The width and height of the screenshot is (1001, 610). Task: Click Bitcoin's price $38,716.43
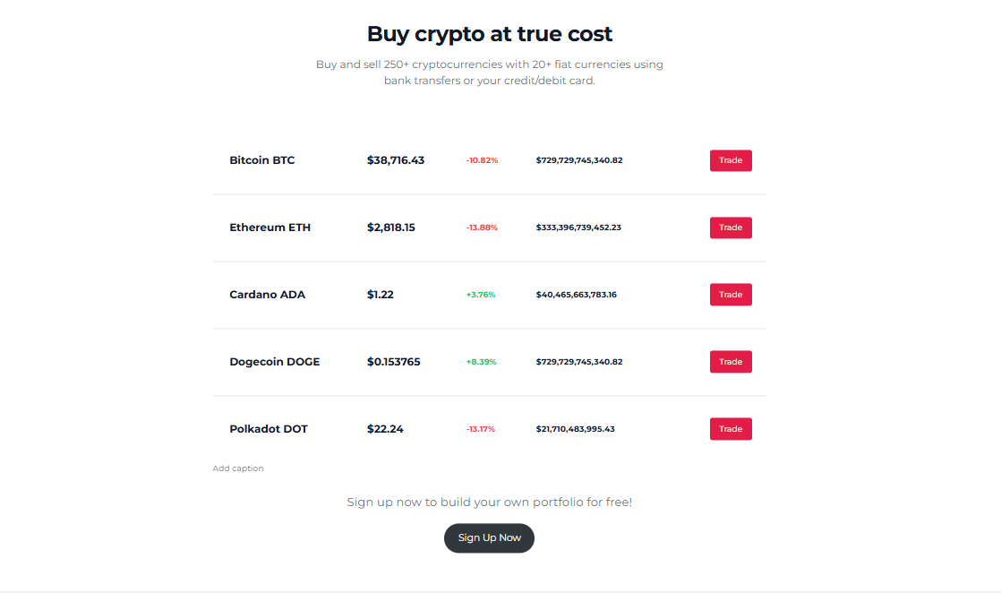(396, 160)
